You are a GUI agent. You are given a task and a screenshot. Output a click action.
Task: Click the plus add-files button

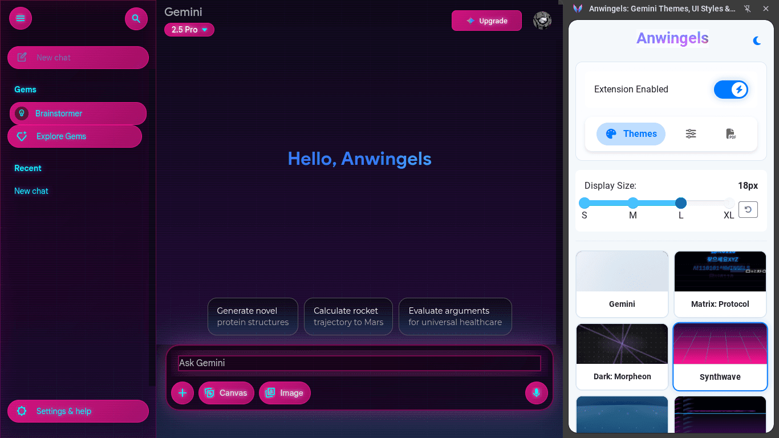tap(182, 393)
